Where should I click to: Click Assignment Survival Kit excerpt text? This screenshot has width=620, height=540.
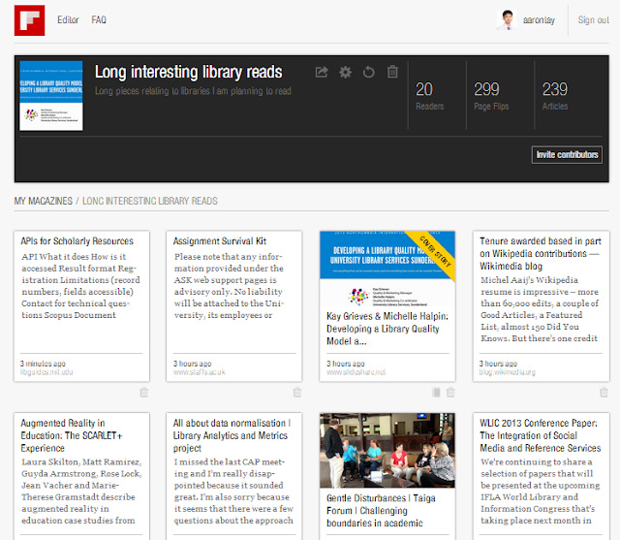tap(229, 286)
